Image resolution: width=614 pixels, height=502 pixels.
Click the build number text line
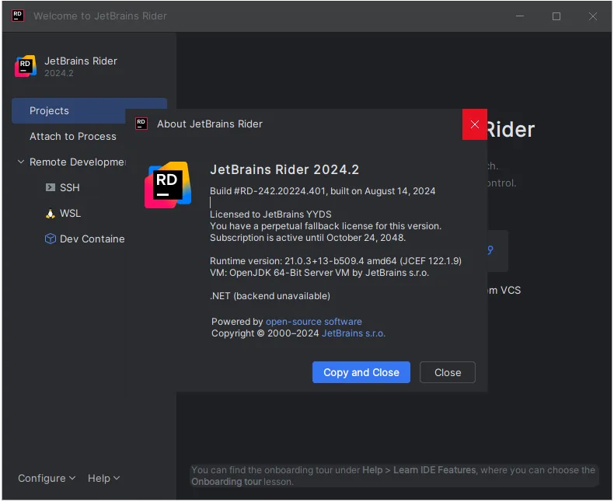pos(323,191)
